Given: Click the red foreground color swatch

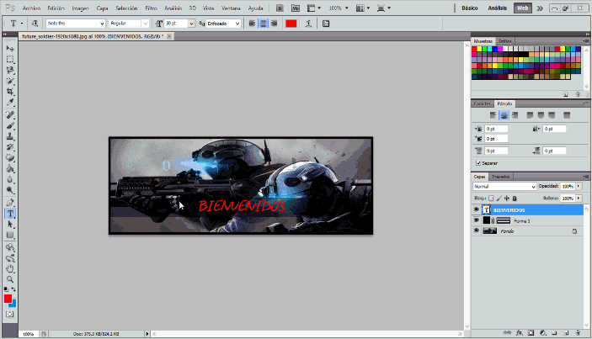Looking at the screenshot, I should [8, 299].
